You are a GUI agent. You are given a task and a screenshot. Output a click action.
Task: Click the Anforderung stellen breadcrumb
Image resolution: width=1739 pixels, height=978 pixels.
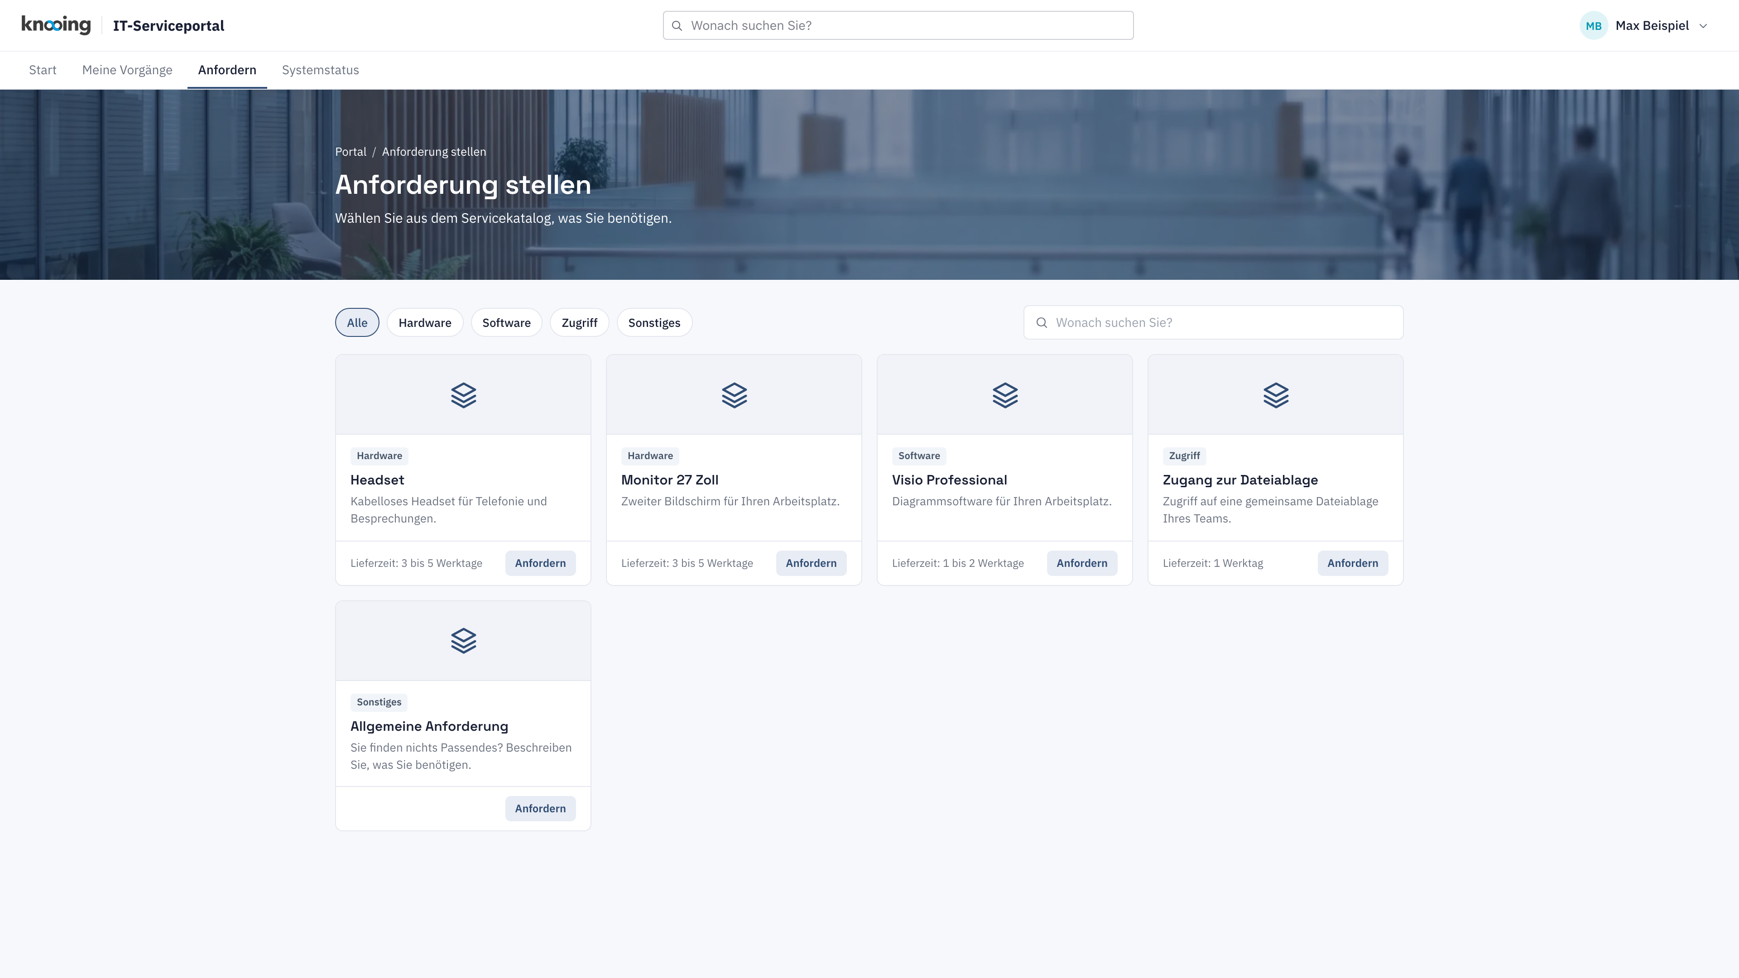tap(434, 152)
